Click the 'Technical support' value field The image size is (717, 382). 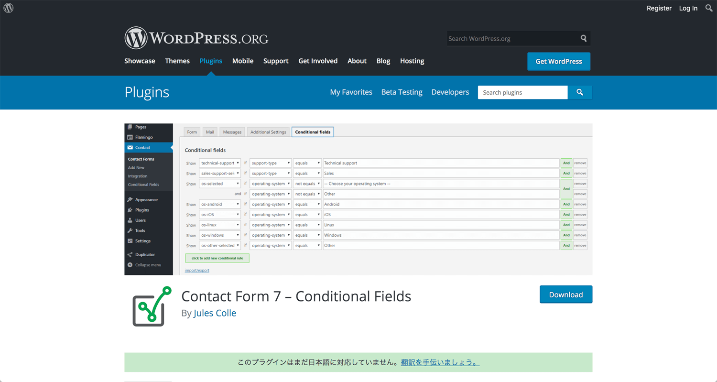(x=441, y=163)
